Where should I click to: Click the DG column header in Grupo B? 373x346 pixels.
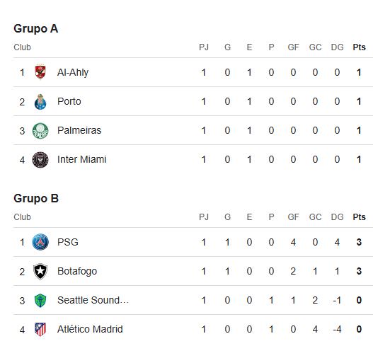[x=338, y=217]
